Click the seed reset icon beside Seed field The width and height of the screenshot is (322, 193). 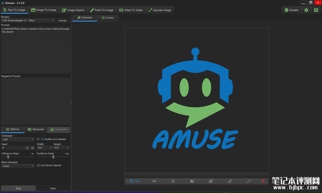(27, 148)
